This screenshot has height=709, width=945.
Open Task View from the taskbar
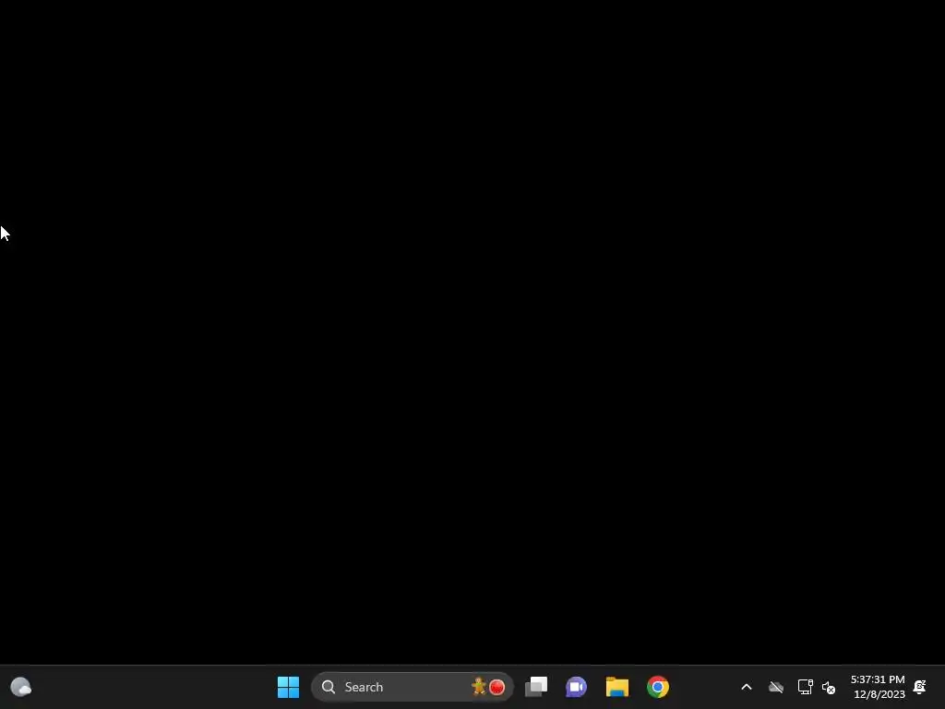pyautogui.click(x=536, y=687)
